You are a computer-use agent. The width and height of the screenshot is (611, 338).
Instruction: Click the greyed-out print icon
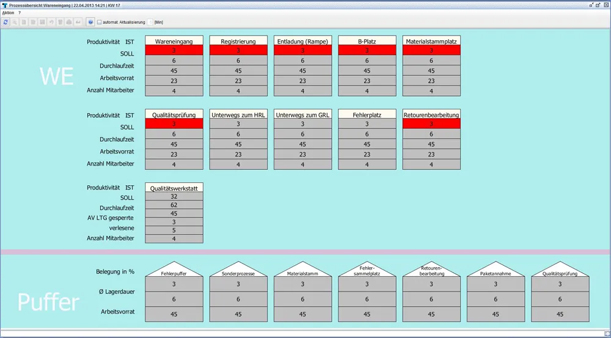pos(69,22)
